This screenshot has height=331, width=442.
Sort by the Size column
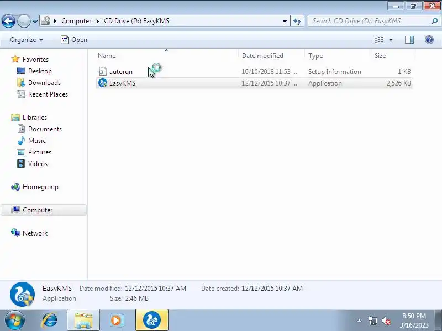tap(380, 56)
